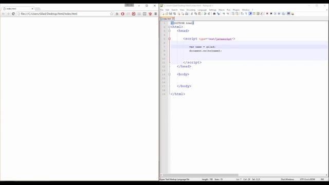Open the Run menu

pyautogui.click(x=228, y=10)
